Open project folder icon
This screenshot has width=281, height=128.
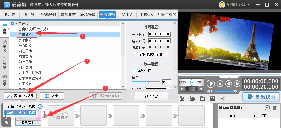click(x=192, y=98)
